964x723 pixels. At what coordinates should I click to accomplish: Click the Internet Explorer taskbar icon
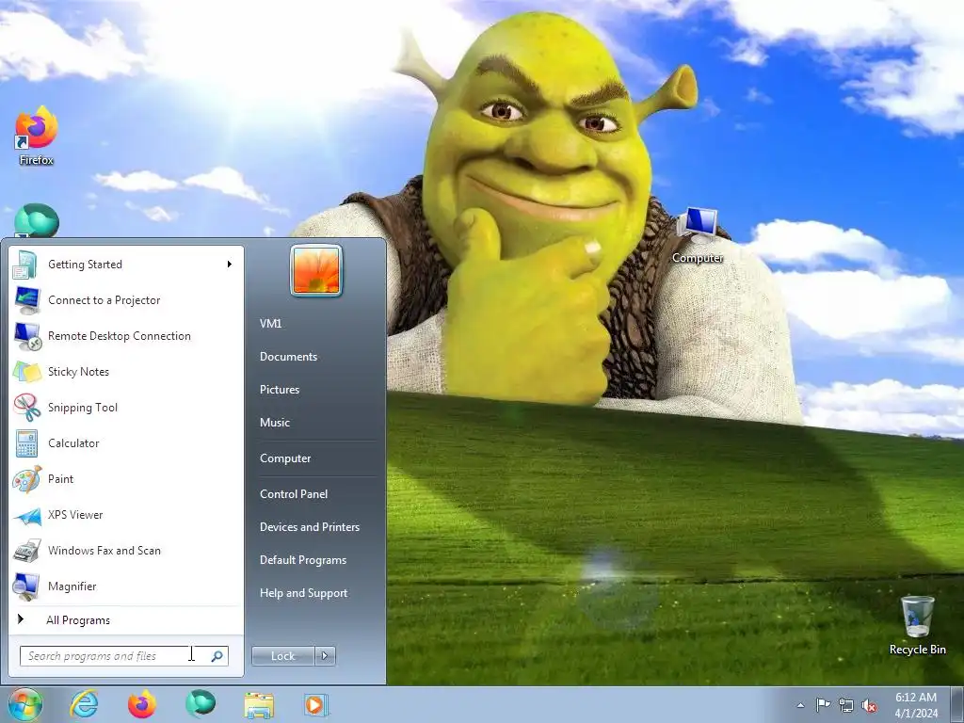click(x=84, y=704)
